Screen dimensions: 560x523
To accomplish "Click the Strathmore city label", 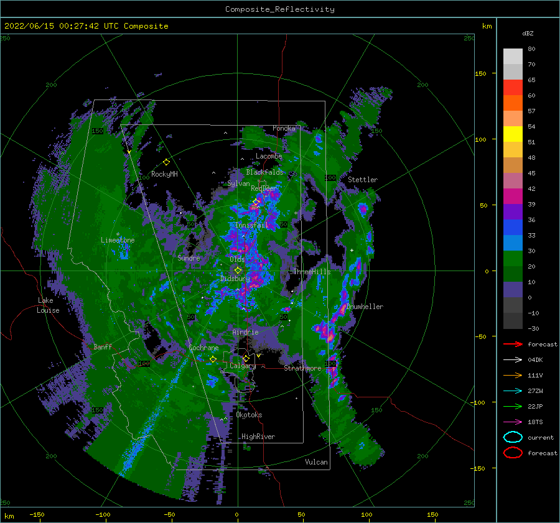I will 302,368.
